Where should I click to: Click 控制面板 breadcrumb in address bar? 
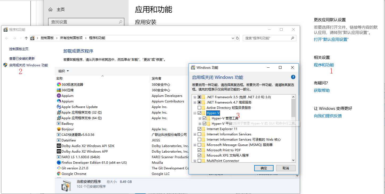pyautogui.click(x=47, y=38)
